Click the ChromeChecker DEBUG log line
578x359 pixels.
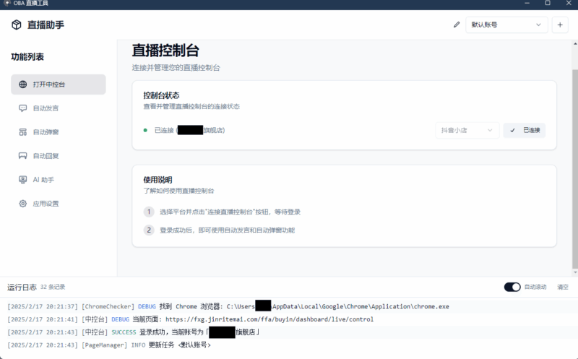(x=228, y=306)
